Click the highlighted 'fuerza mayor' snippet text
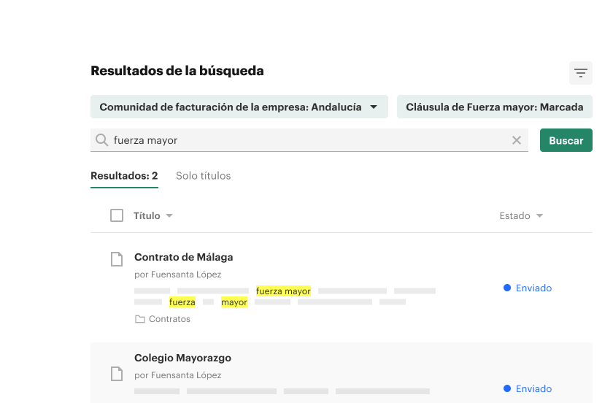Image resolution: width=613 pixels, height=403 pixels. [x=283, y=291]
